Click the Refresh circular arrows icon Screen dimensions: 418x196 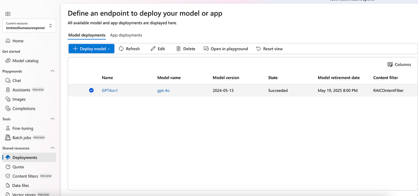tap(121, 49)
